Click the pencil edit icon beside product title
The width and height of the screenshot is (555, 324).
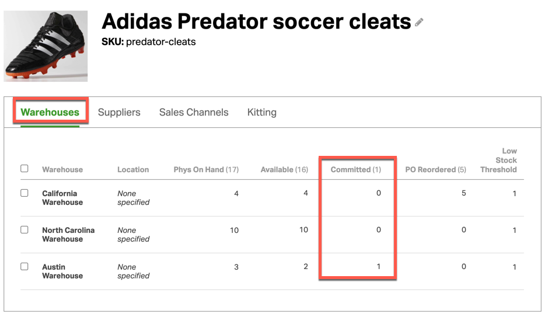(419, 22)
